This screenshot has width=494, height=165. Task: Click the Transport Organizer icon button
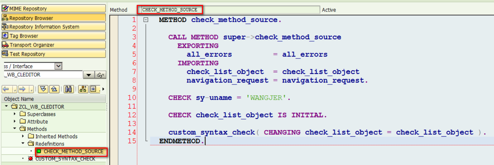click(54, 45)
